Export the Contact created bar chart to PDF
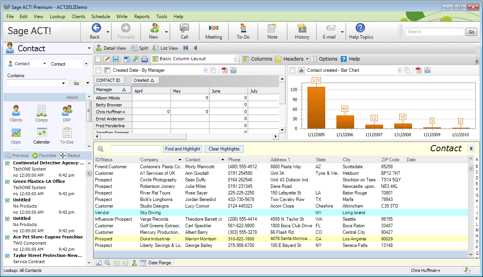This screenshot has width=483, height=277. point(418,70)
